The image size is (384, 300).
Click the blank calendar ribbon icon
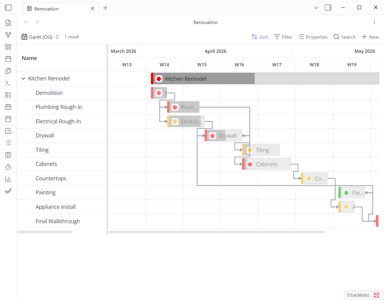[x=8, y=119]
